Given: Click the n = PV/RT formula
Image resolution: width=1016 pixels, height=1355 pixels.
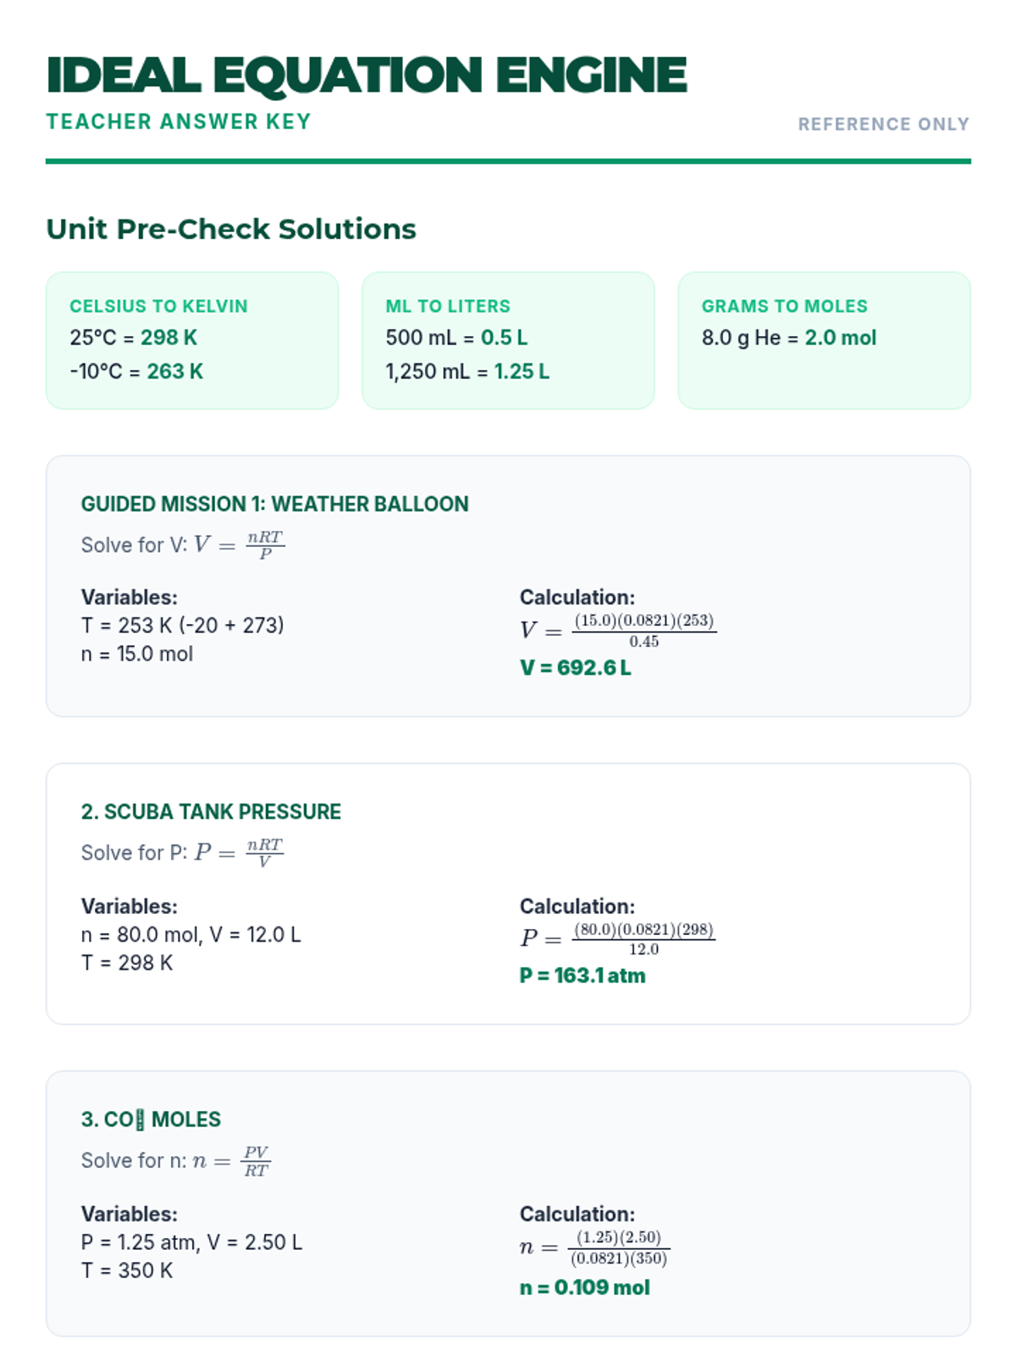Looking at the screenshot, I should (231, 1161).
